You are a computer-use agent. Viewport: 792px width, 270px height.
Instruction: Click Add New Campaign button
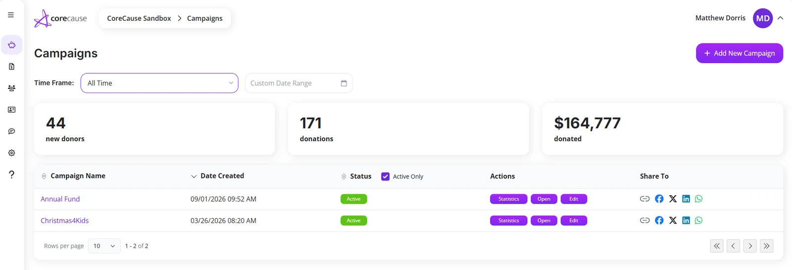click(740, 53)
